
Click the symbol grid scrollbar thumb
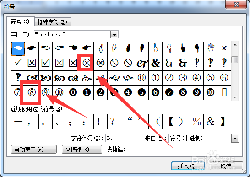[235, 59]
